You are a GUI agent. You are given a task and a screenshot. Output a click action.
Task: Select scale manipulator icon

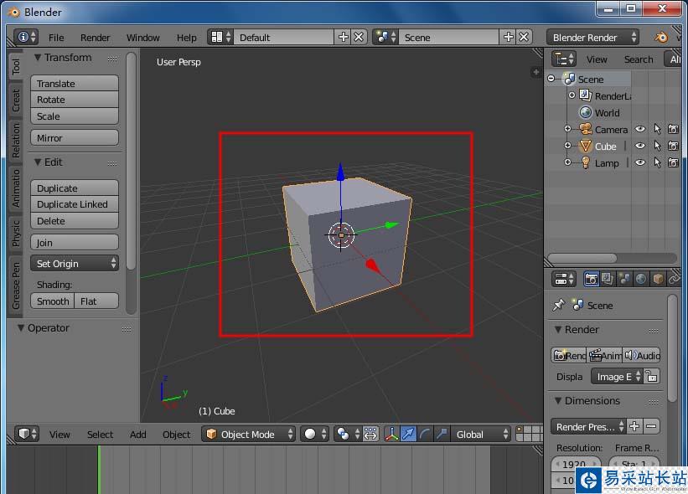point(442,434)
